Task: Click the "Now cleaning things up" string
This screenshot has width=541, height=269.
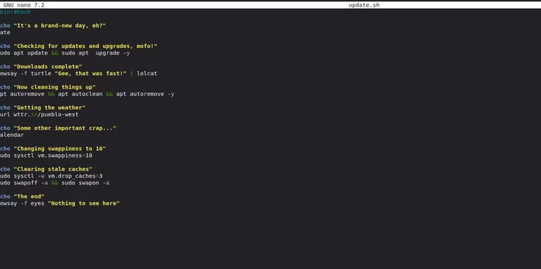Action: [55, 87]
